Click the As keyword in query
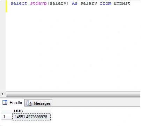The width and height of the screenshot is (141, 126). coord(75,3)
